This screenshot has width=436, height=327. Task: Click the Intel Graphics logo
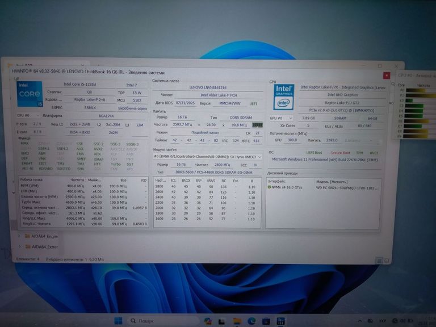[x=283, y=97]
